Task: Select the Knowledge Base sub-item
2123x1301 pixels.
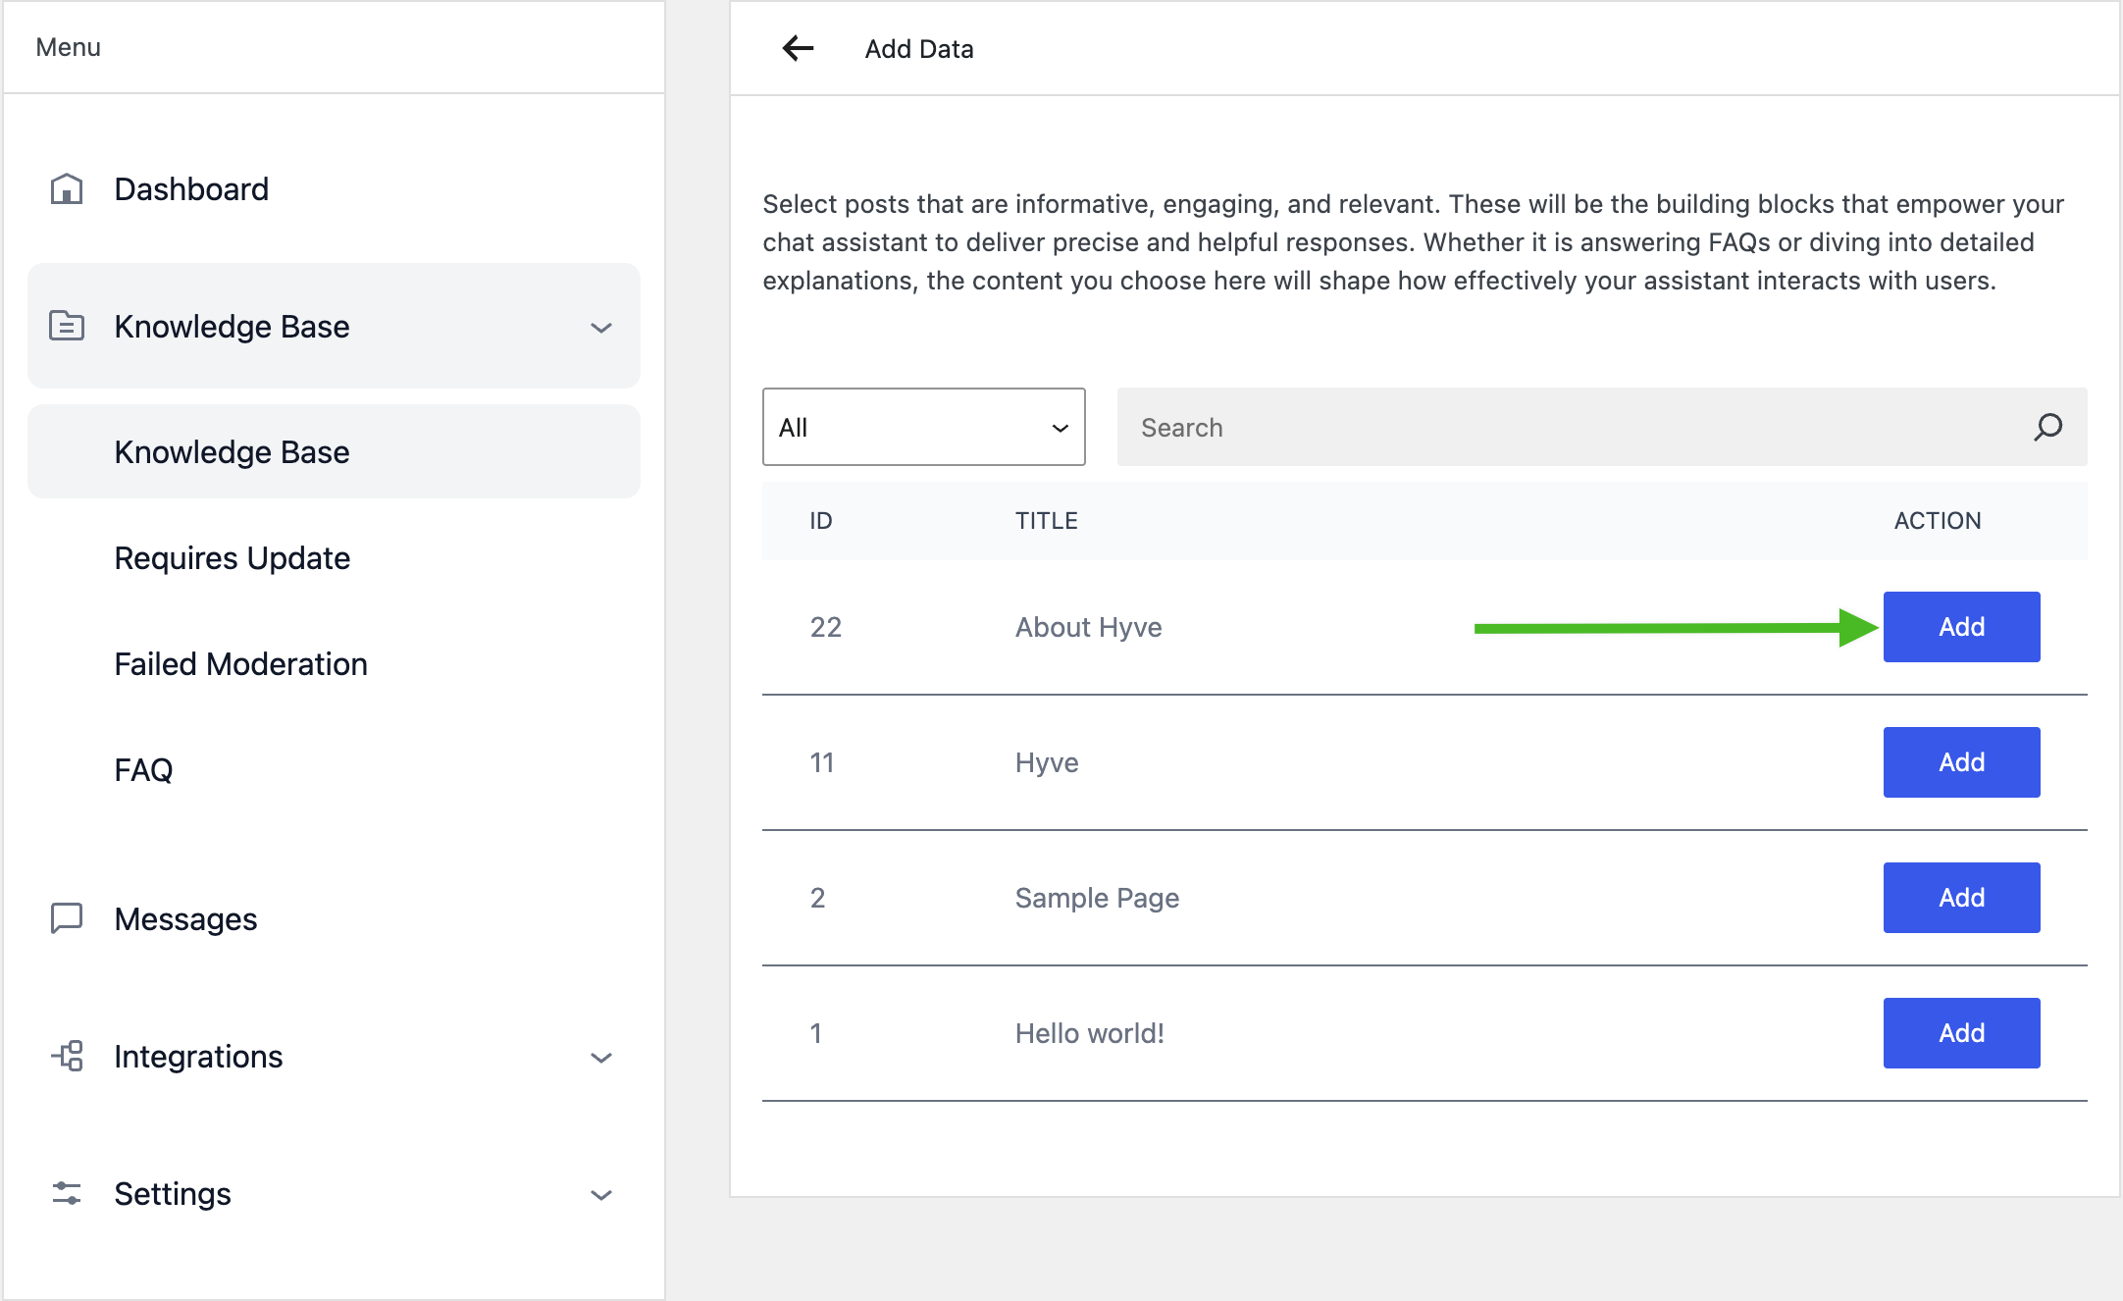Action: click(x=232, y=451)
